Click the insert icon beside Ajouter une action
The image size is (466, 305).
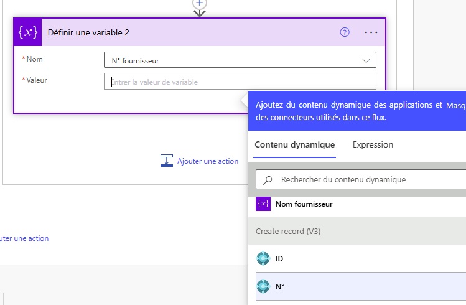[x=167, y=161]
